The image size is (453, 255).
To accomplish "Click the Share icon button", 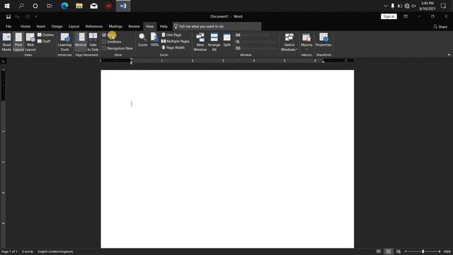I will 440,27.
